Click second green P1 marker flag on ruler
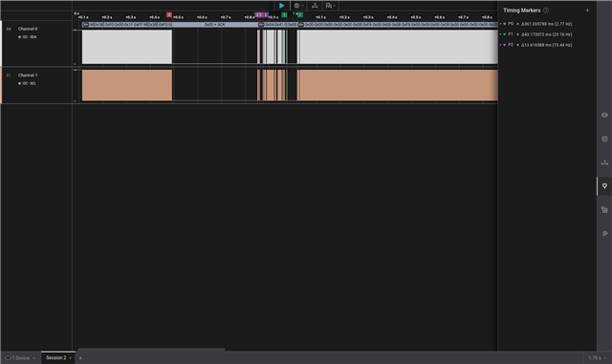 tap(299, 15)
